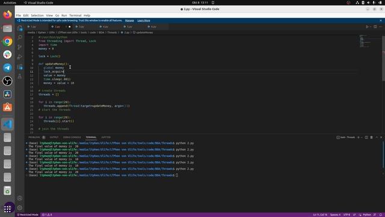Create a new terminal with plus icon

click(x=359, y=137)
